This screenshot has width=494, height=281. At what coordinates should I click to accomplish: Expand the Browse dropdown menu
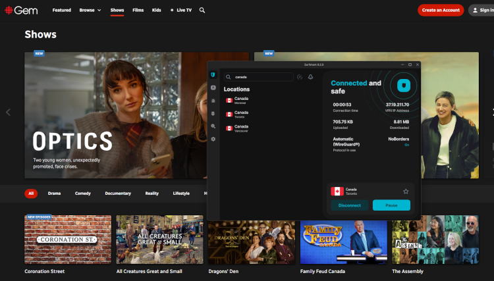pyautogui.click(x=90, y=10)
